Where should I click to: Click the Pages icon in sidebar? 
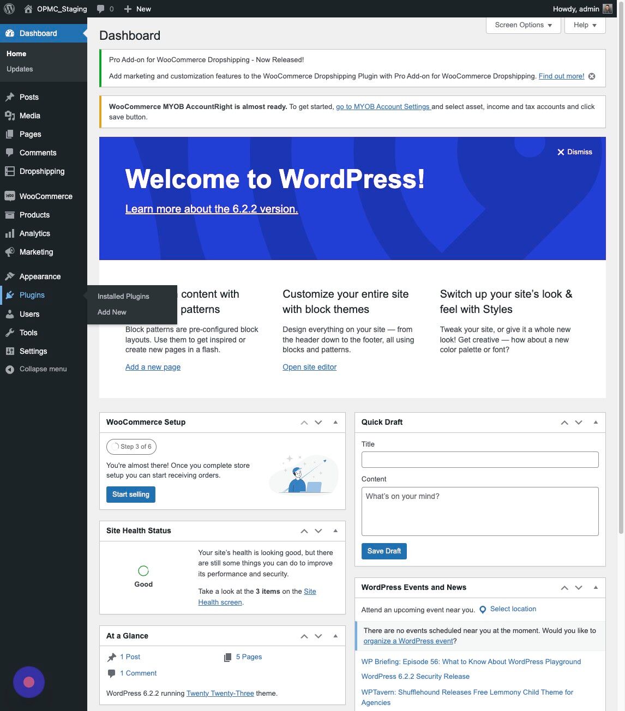click(10, 134)
